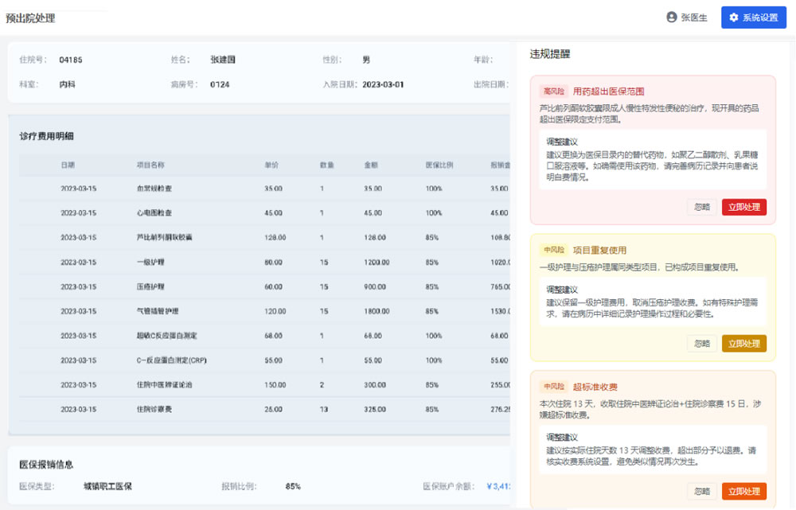Select the 住院诊察费 row item name
Screen dimensions: 796x510
point(154,409)
